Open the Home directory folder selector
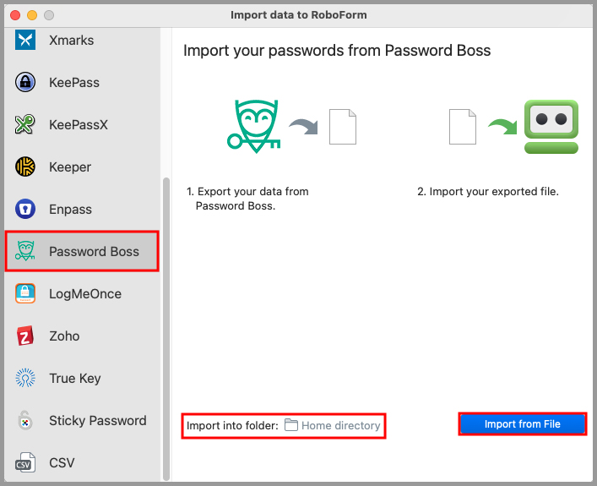Viewport: 597px width, 486px height. tap(340, 425)
